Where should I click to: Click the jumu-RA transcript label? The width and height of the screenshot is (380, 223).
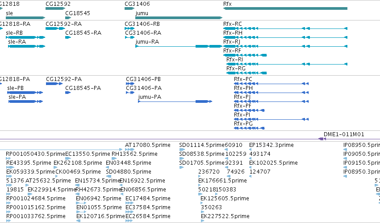147,42
